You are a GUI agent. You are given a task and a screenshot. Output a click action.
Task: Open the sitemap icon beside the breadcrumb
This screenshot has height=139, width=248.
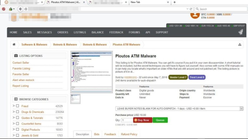(240, 45)
